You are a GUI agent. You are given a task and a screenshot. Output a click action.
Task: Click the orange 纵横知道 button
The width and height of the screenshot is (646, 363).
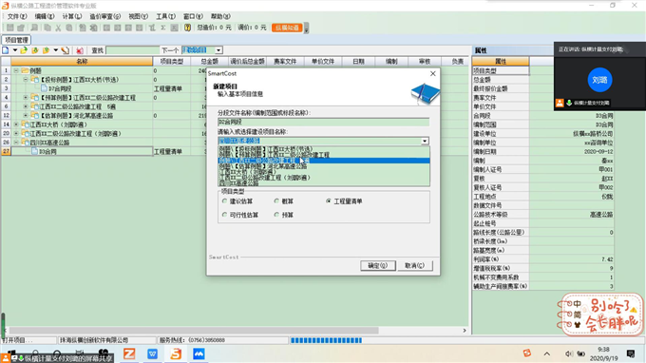click(287, 28)
